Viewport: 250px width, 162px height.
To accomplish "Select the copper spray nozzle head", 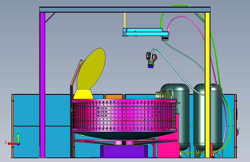I will click(151, 57).
